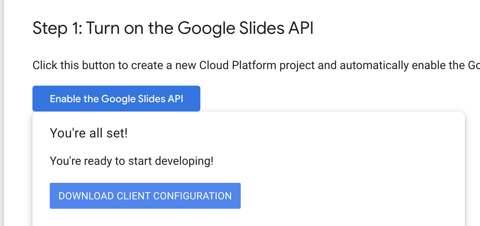
Task: Click the word "DOWNLOAD" on the lower button
Action: tap(86, 196)
